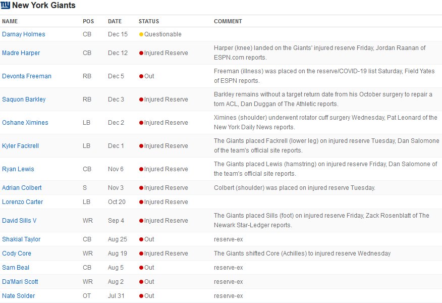Select David Sills V link
This screenshot has width=442, height=303.
[19, 220]
